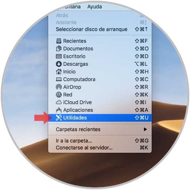
Task: Click the Documentos pages icon
Action: point(59,49)
